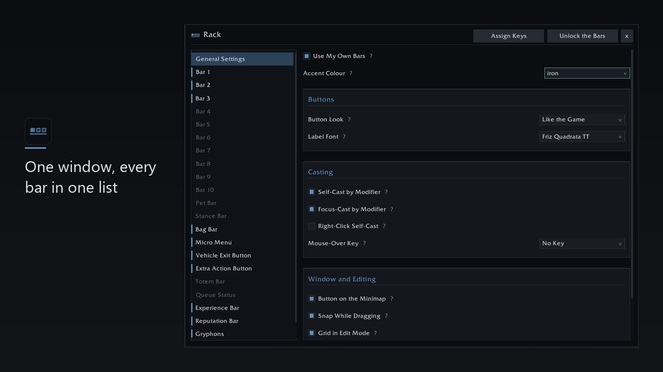Uncheck Focus-Cast by Modifier

pyautogui.click(x=311, y=209)
